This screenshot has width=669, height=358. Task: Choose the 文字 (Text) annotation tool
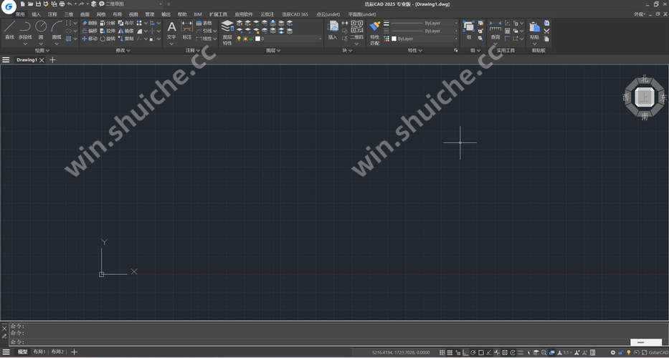171,29
